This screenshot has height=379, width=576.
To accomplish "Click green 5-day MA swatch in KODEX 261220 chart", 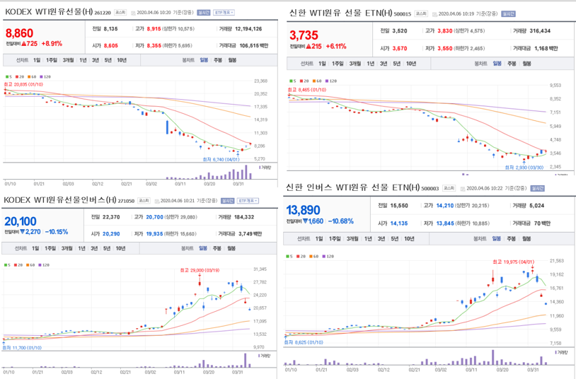I will (6, 77).
